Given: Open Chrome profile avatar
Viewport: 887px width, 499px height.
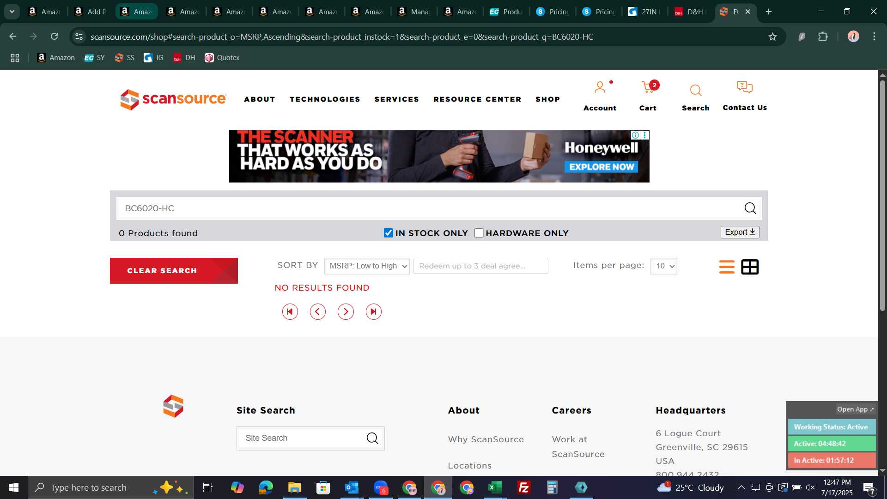Looking at the screenshot, I should point(853,37).
